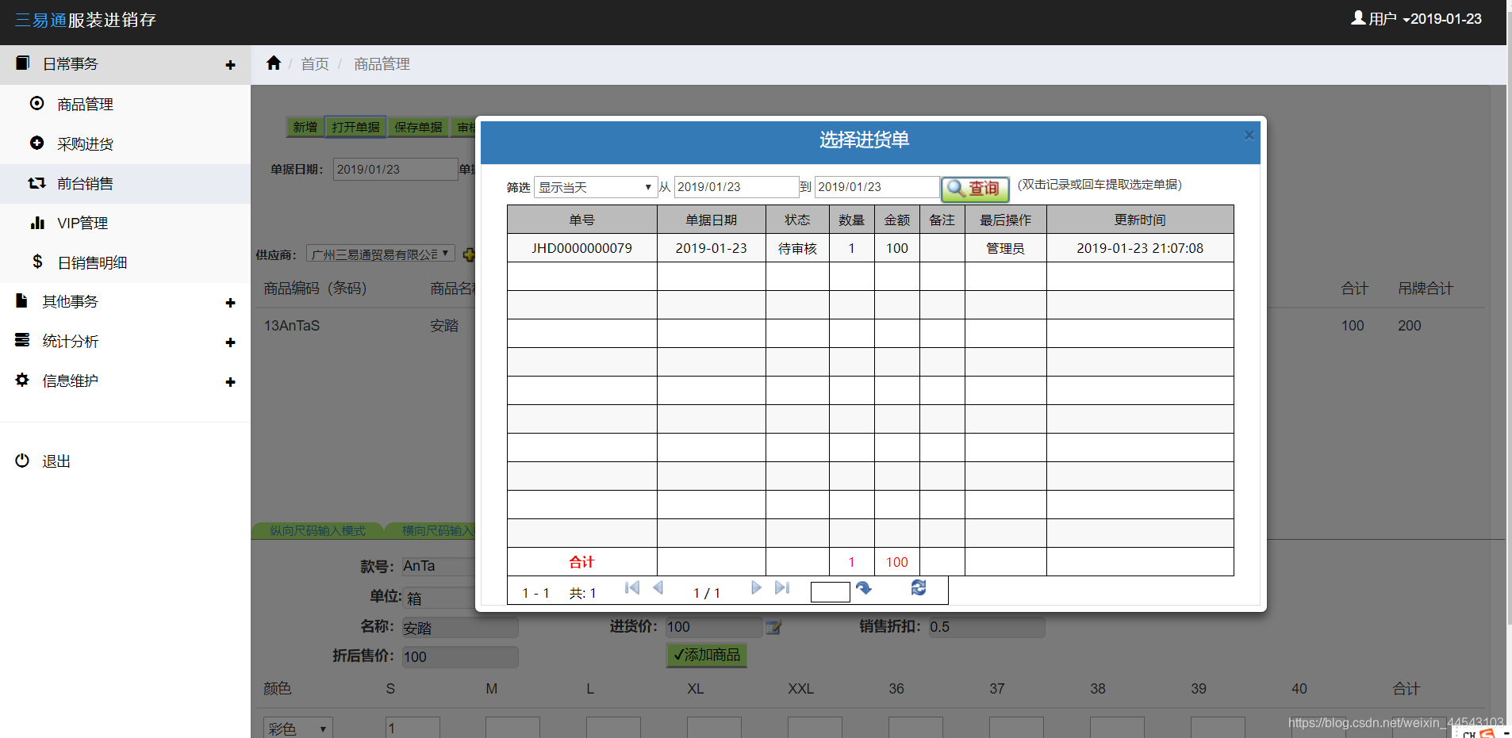This screenshot has height=738, width=1512.
Task: Open the 筛选 显示当天 dropdown
Action: [x=595, y=187]
